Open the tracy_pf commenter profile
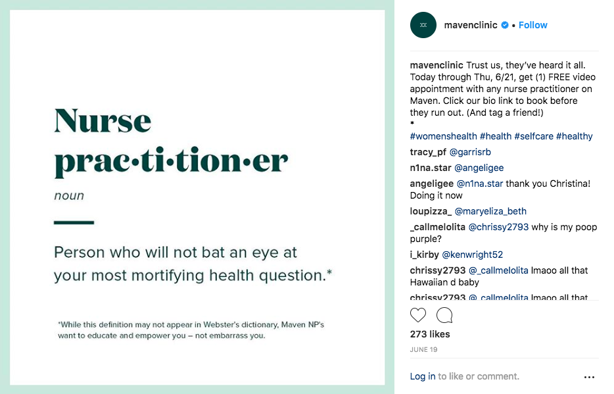 tap(428, 152)
